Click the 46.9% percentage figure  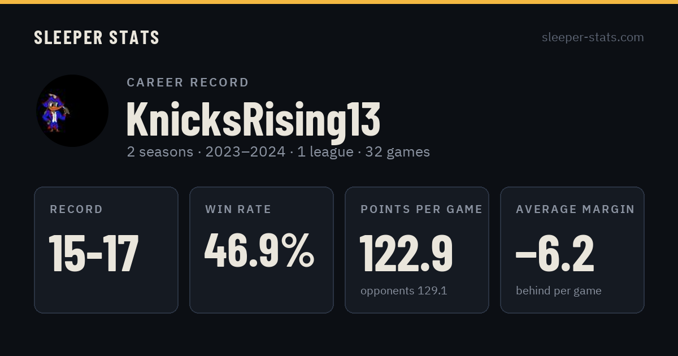tap(259, 250)
